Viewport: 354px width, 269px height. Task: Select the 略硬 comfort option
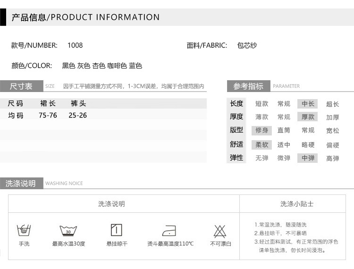tap(308, 145)
